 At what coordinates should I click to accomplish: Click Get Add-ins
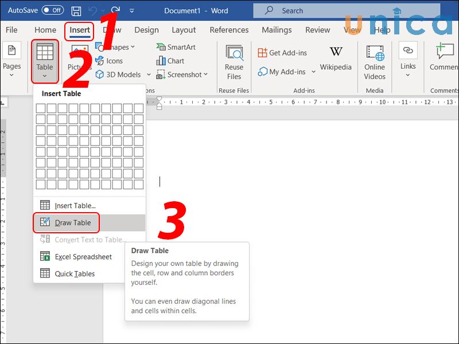(282, 53)
